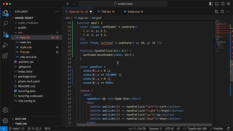Open the Explorer more actions ellipsis
The image size is (233, 131).
tap(57, 12)
